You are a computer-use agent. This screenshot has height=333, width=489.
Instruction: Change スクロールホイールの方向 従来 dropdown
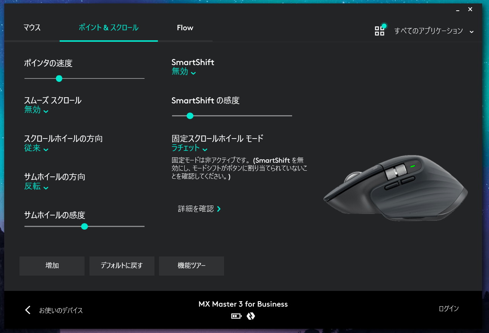point(36,149)
